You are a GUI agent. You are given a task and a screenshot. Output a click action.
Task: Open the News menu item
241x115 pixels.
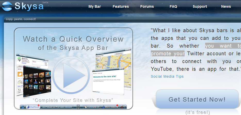pos(226,6)
